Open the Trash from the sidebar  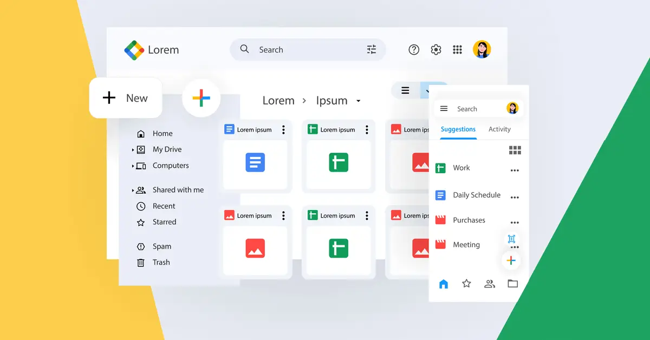[160, 263]
